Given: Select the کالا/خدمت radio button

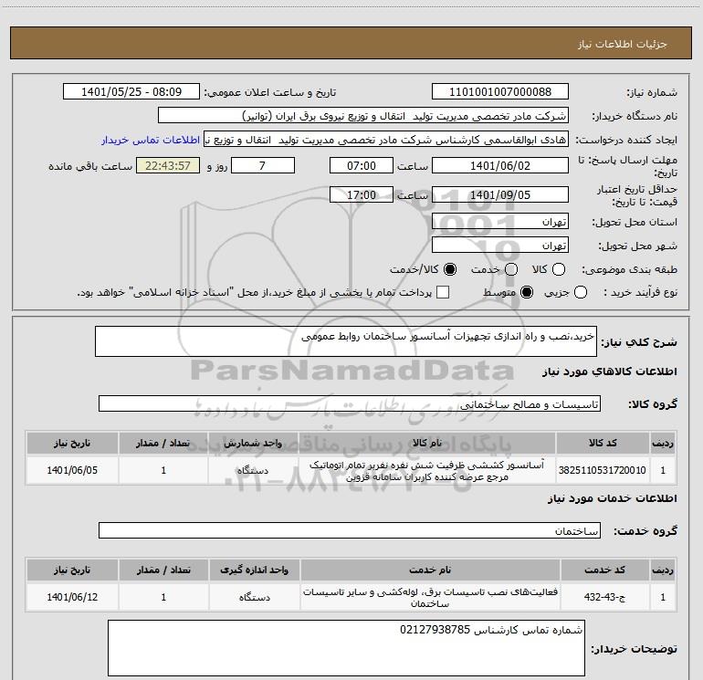Looking at the screenshot, I should [450, 269].
